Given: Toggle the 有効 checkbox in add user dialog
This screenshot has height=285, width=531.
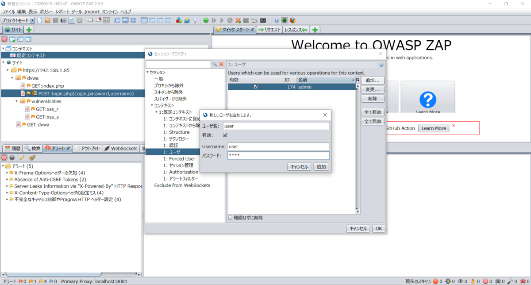Looking at the screenshot, I should click(225, 135).
